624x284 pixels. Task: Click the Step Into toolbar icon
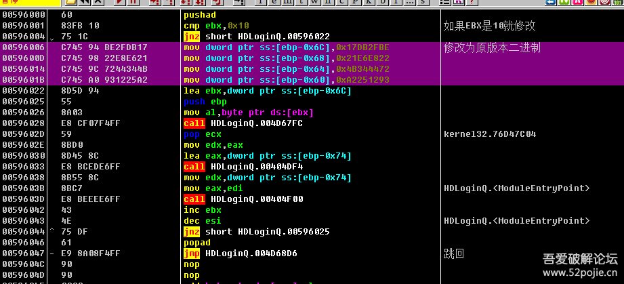click(x=154, y=3)
